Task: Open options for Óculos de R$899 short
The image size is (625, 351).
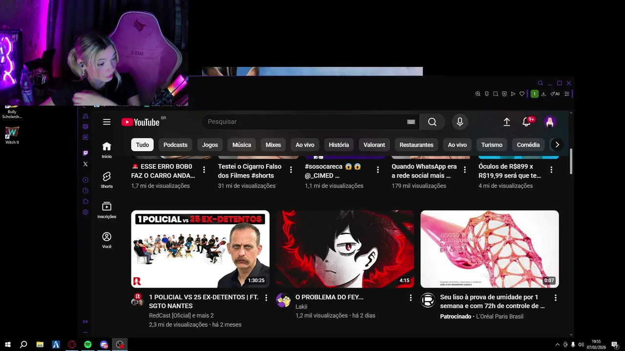Action: 551,170
